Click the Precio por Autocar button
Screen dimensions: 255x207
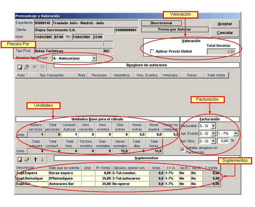click(x=175, y=30)
